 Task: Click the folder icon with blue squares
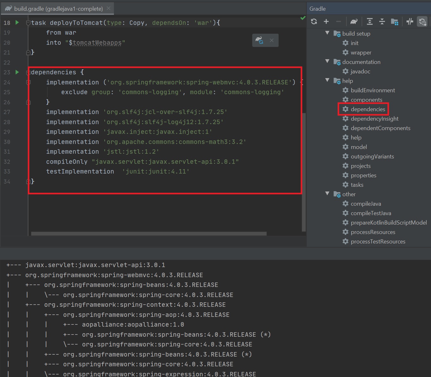coord(394,21)
